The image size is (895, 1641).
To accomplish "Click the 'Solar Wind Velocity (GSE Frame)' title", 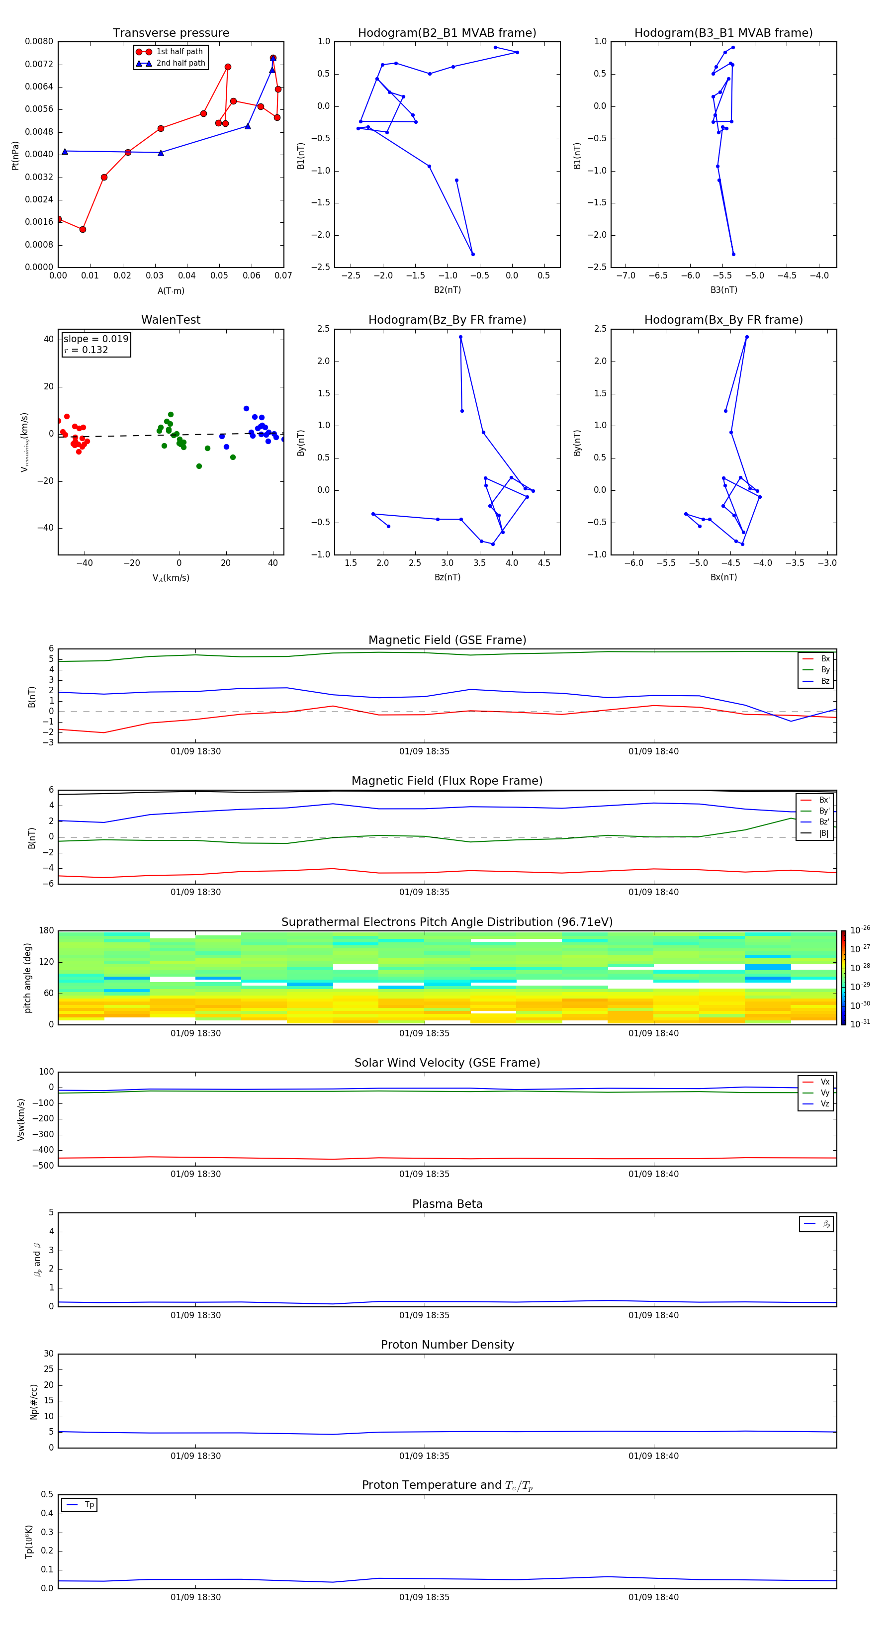I will point(447,1063).
